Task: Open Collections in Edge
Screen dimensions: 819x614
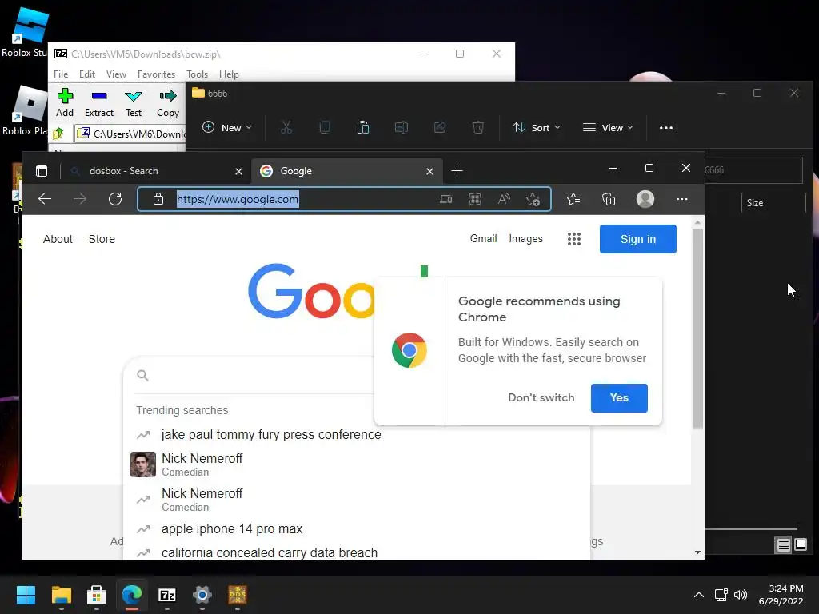Action: (x=609, y=199)
